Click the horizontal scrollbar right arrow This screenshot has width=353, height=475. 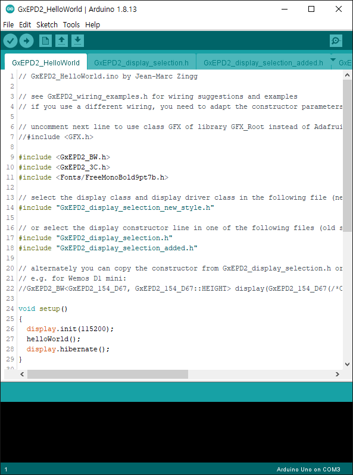coord(338,374)
